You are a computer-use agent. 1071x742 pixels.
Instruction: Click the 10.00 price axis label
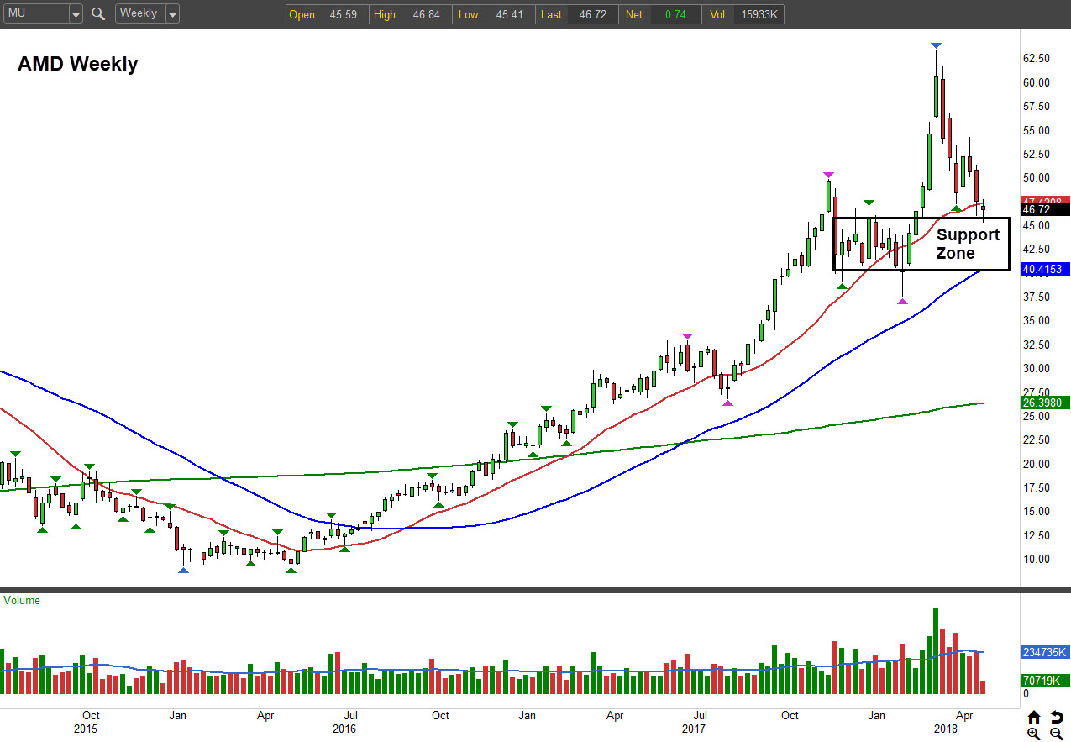[1038, 559]
